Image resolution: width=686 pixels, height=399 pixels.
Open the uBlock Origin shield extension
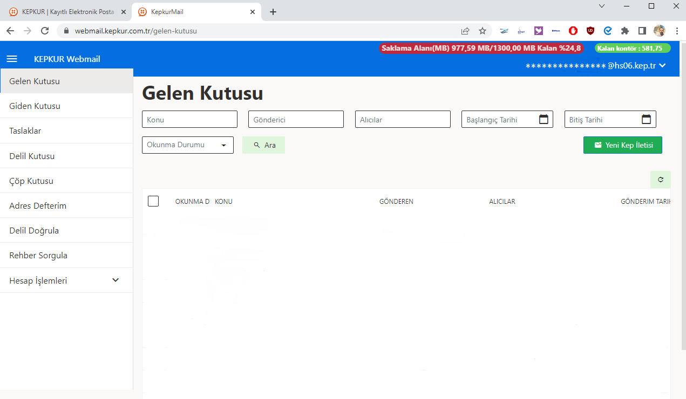tap(590, 31)
